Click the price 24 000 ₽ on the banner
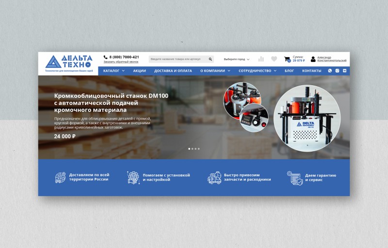Image resolution: width=388 pixels, height=248 pixels. coord(65,136)
